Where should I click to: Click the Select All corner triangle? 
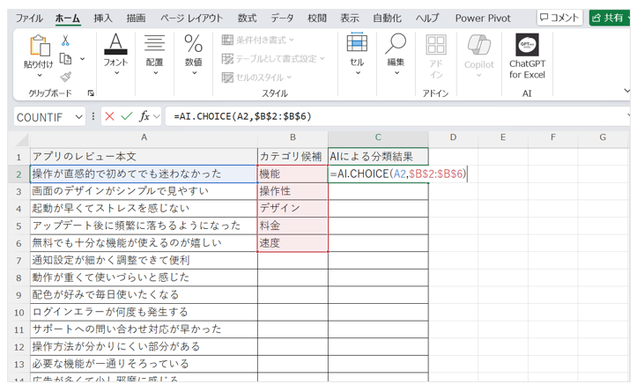pyautogui.click(x=22, y=139)
